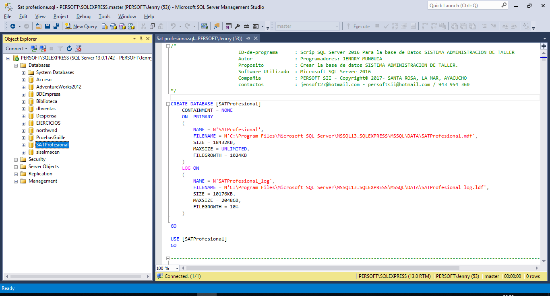Close the Sat profesiona.sql tab
This screenshot has width=550, height=296.
(255, 39)
